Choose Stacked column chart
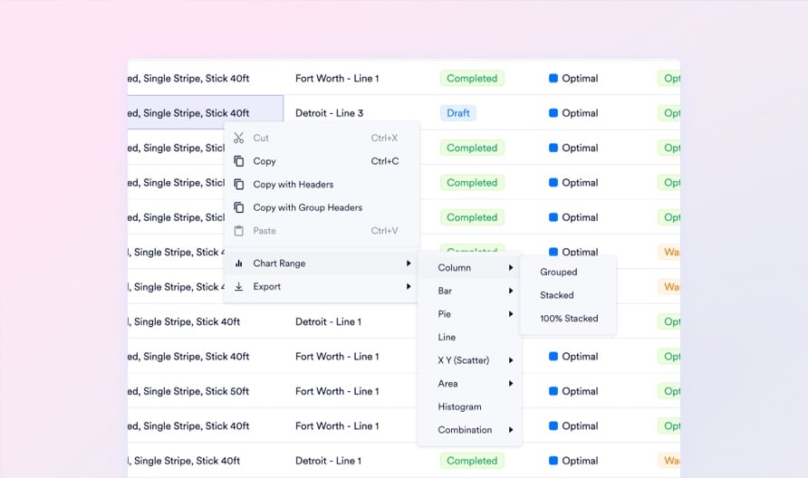This screenshot has width=808, height=478. pos(568,295)
